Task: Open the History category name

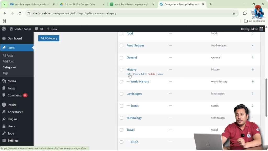Action: [131, 70]
